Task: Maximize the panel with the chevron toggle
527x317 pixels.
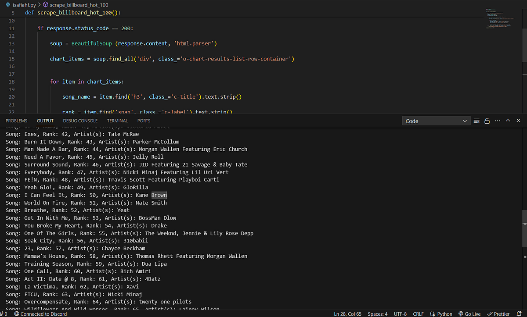Action: pyautogui.click(x=508, y=121)
